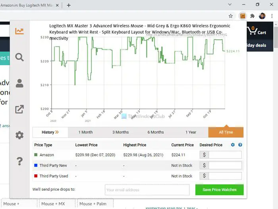Screen dimensions: 278x209
Task: Click the $224.11 current price label on chart
Action: click(x=233, y=51)
